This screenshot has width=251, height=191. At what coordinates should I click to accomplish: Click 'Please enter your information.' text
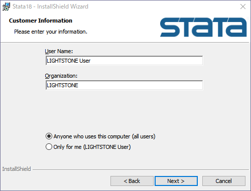51,32
